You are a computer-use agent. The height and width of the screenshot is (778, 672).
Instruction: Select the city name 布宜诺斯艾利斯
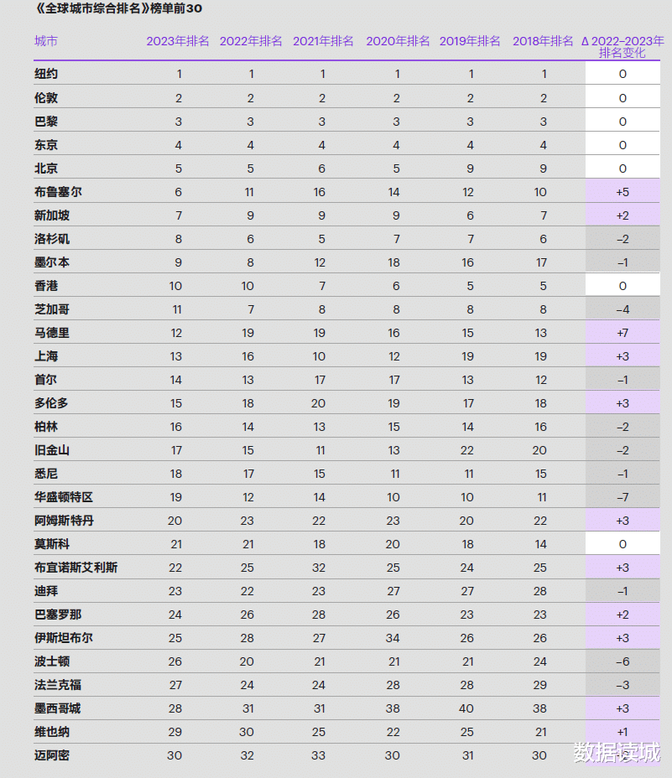[x=76, y=568]
